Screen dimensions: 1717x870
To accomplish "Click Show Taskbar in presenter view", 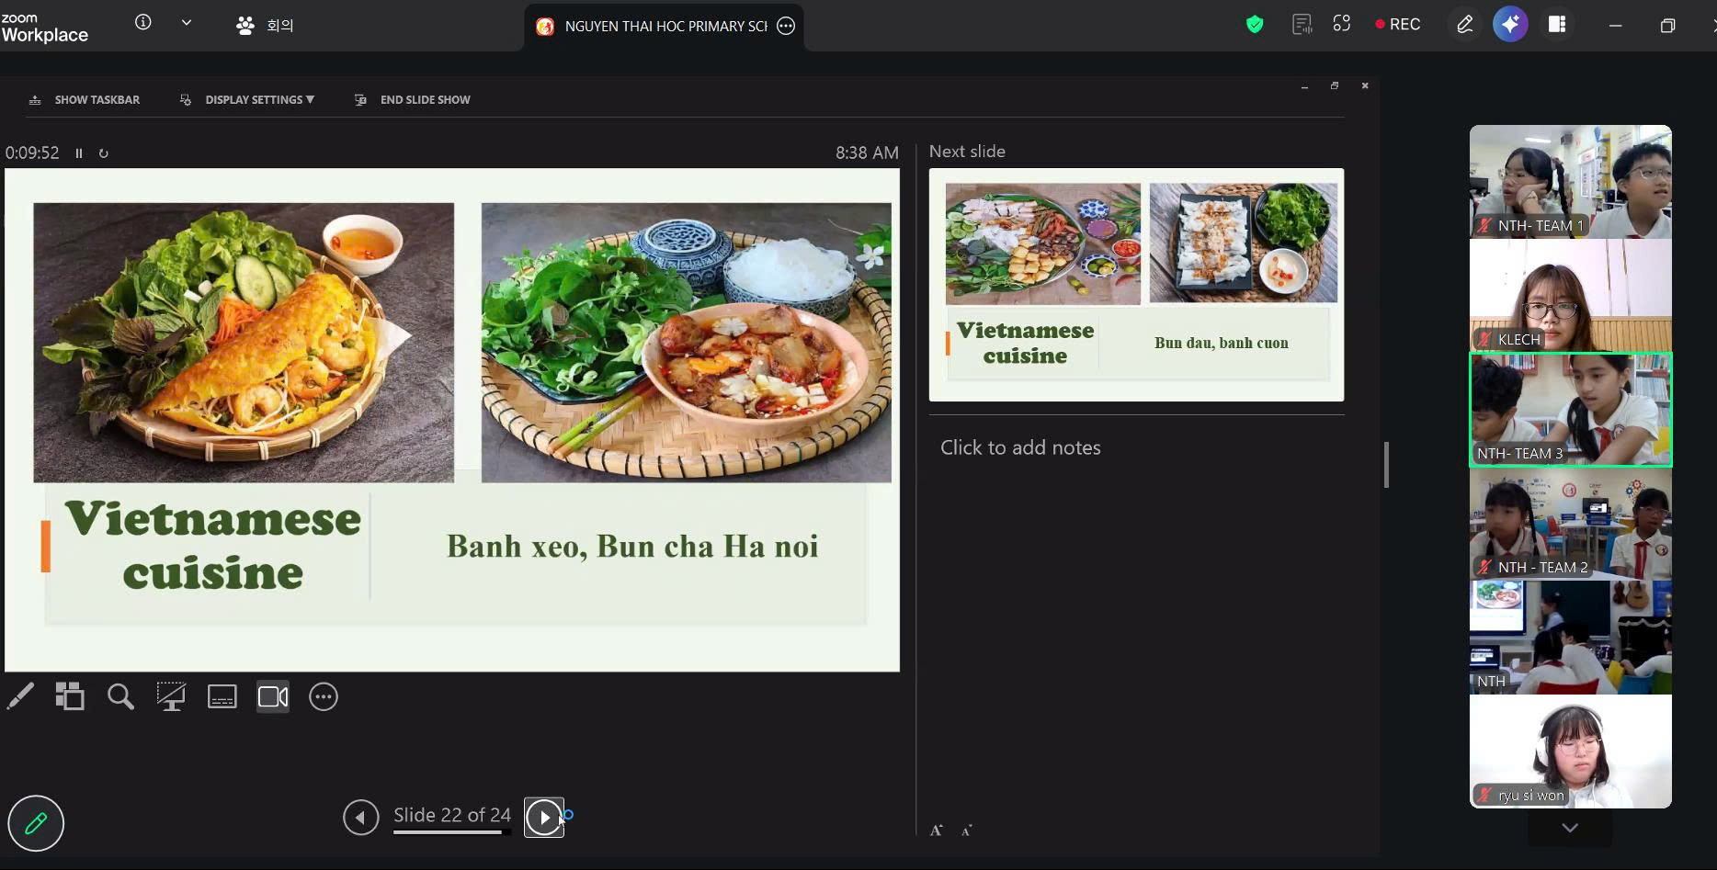I will [85, 99].
